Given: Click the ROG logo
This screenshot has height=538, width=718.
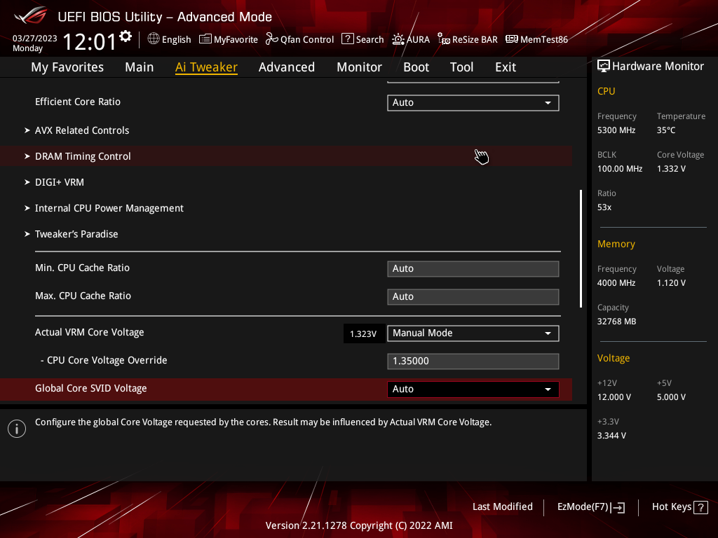Looking at the screenshot, I should coord(30,15).
